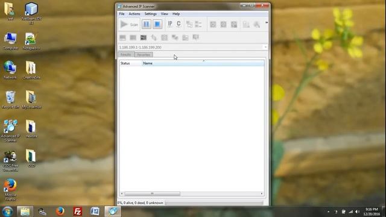
Task: Open NetBeans IDE desktop shortcut
Action: pos(31,13)
